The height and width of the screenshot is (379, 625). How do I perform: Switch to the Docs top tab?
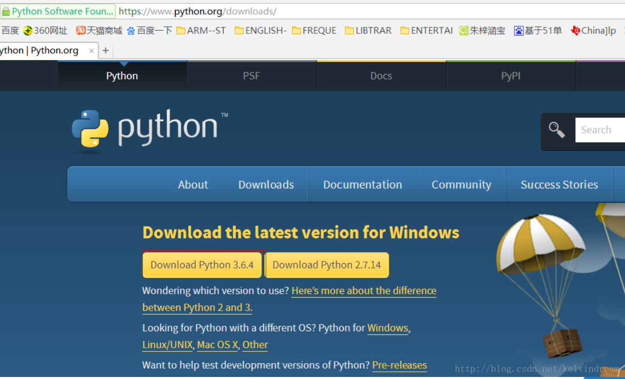[381, 76]
